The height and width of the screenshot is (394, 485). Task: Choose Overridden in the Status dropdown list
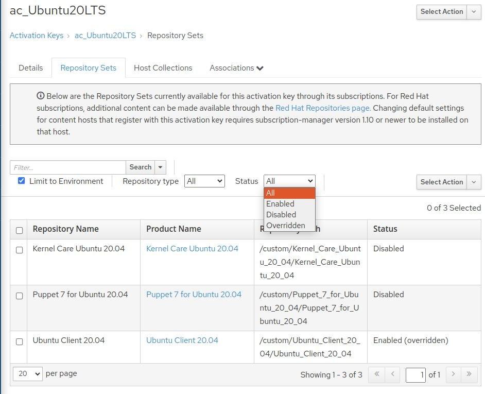point(286,226)
